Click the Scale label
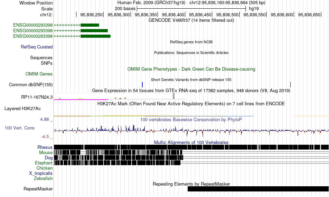 pyautogui.click(x=47, y=9)
